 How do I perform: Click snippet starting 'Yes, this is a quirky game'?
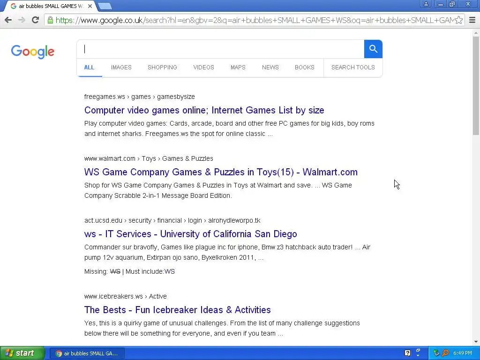222,328
